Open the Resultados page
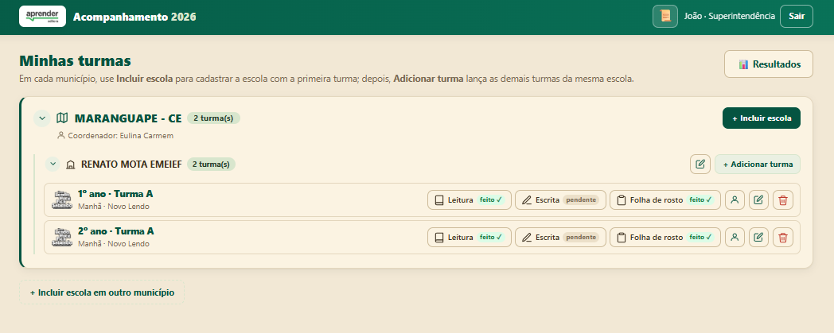Viewport: 834px width, 333px height. [x=769, y=64]
